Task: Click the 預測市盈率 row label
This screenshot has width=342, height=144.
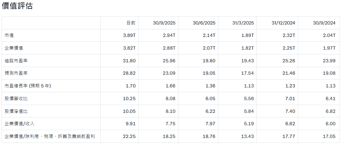Action: pos(16,73)
